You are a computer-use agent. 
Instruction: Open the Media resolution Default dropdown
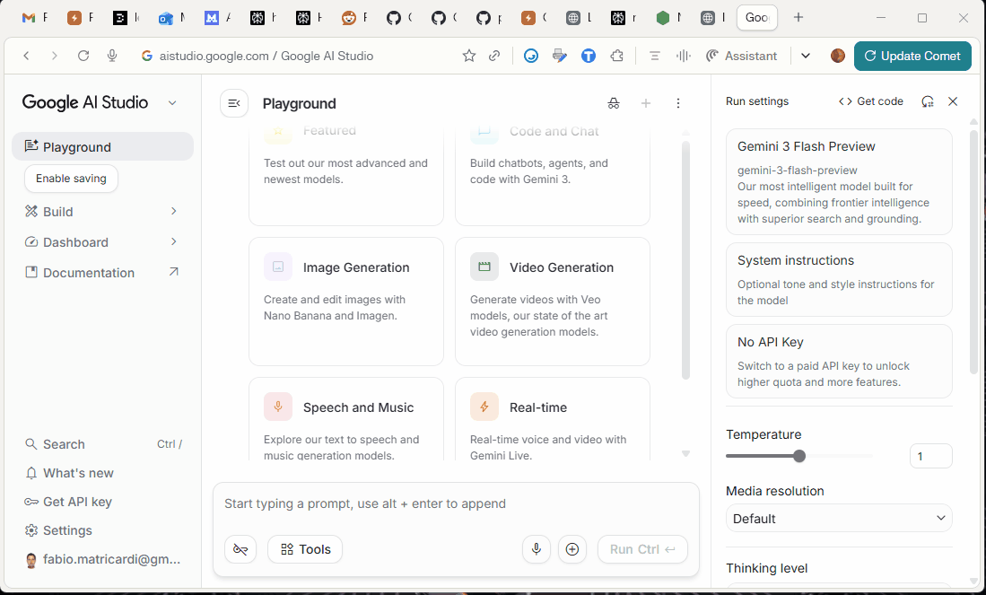pyautogui.click(x=838, y=519)
